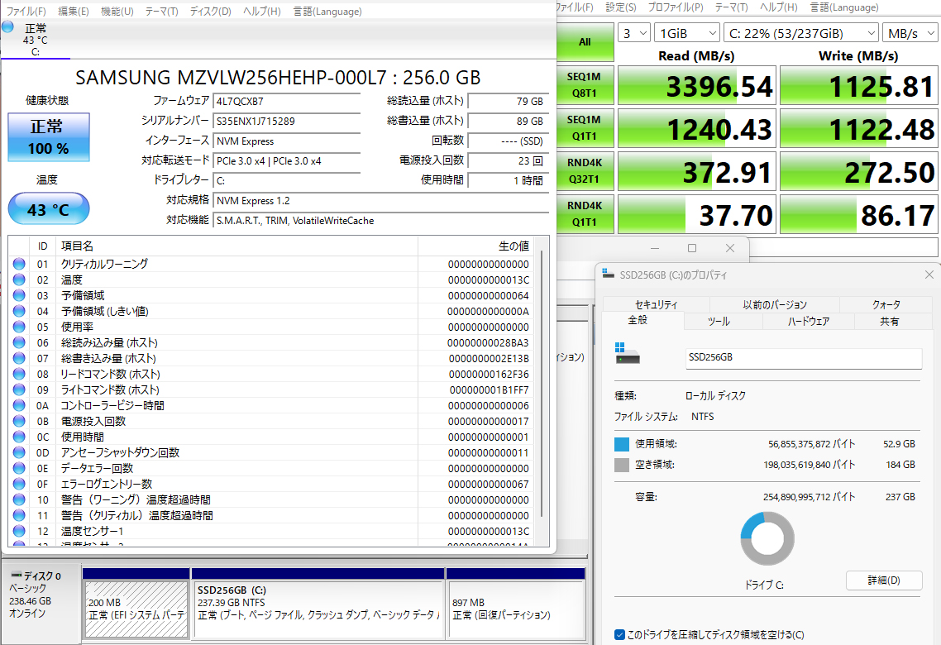Open プロファイル(P) menu in CrystalDiskMark
Screen dimensions: 941x645
point(675,7)
